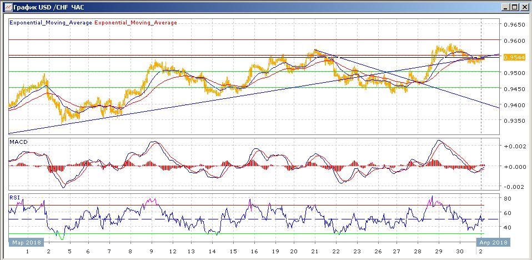Click the window title 'График USD /CHF ЧАС'
Screen dimensions: 532x260
pos(49,7)
